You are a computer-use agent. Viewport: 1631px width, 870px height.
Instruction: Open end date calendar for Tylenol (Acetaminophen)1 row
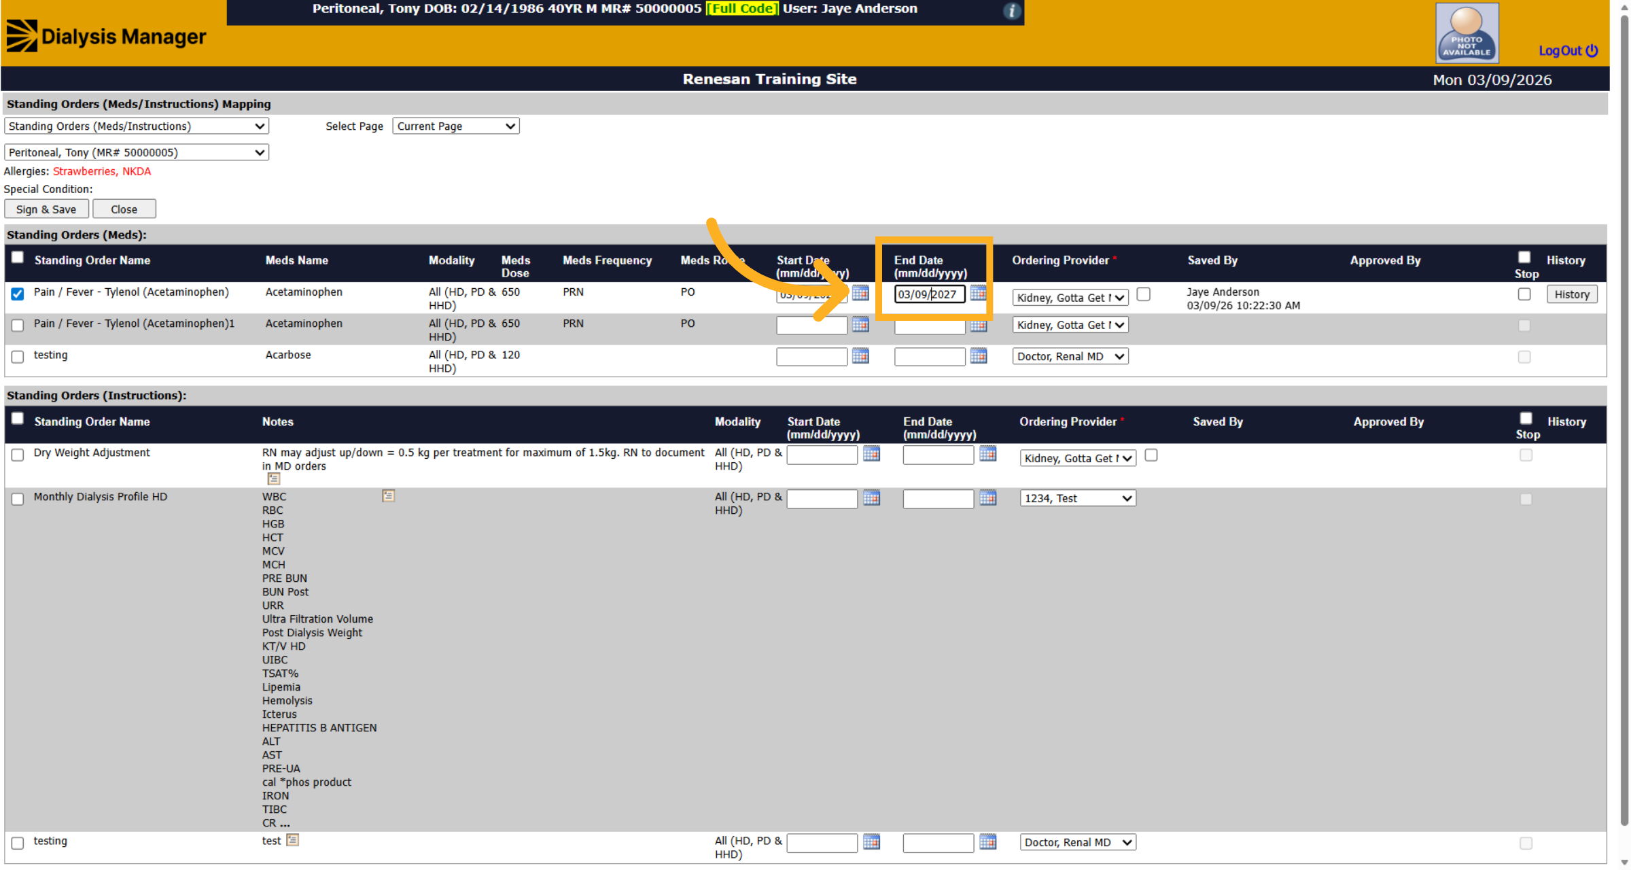click(978, 325)
